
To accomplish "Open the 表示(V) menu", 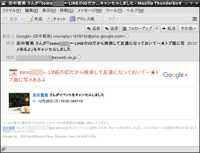I will tap(49, 11).
